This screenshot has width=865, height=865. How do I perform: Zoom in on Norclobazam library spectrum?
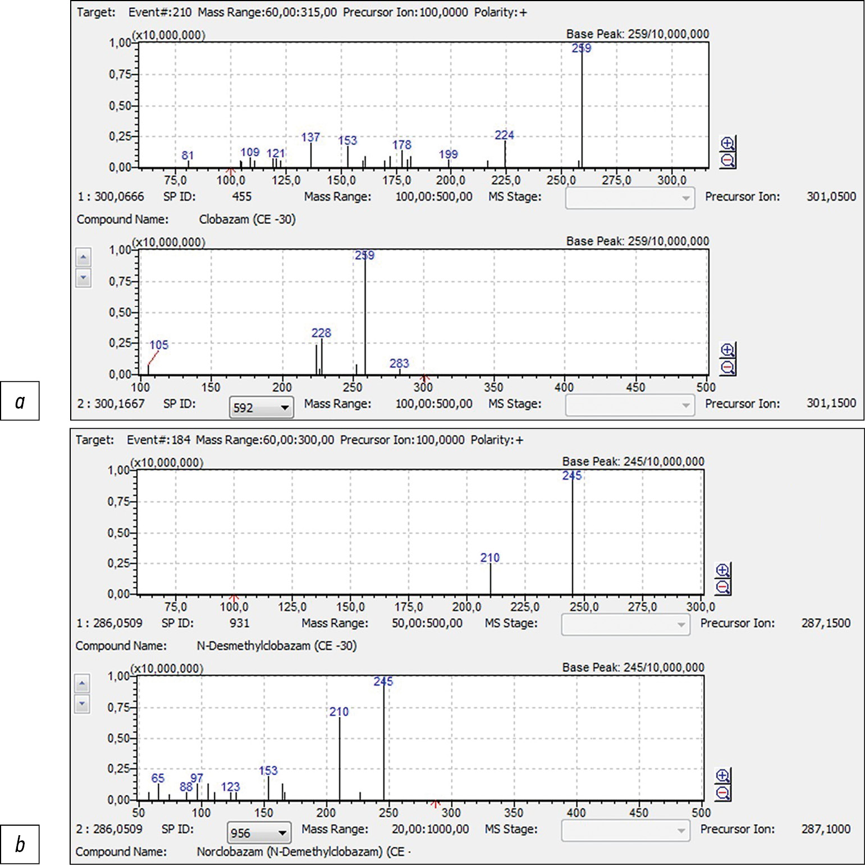[x=723, y=776]
